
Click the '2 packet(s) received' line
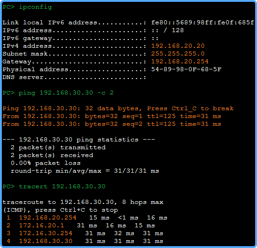coord(52,155)
